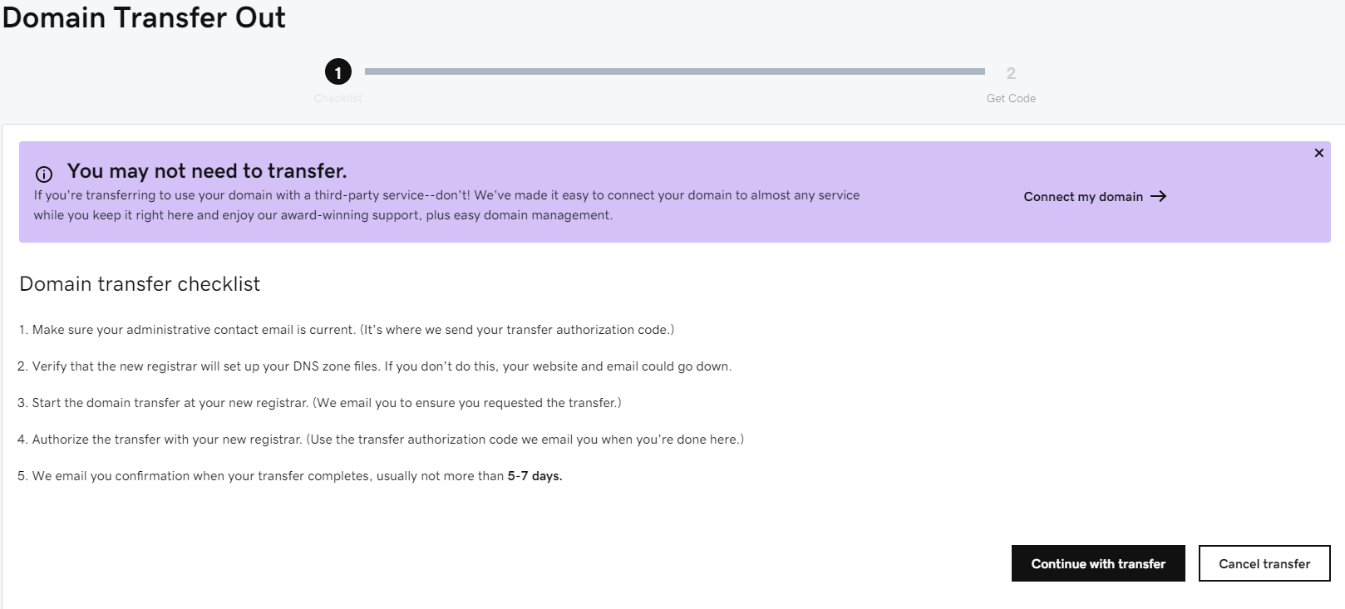Click Cancel transfer button
Viewport: 1345px width, 609px height.
1264,563
